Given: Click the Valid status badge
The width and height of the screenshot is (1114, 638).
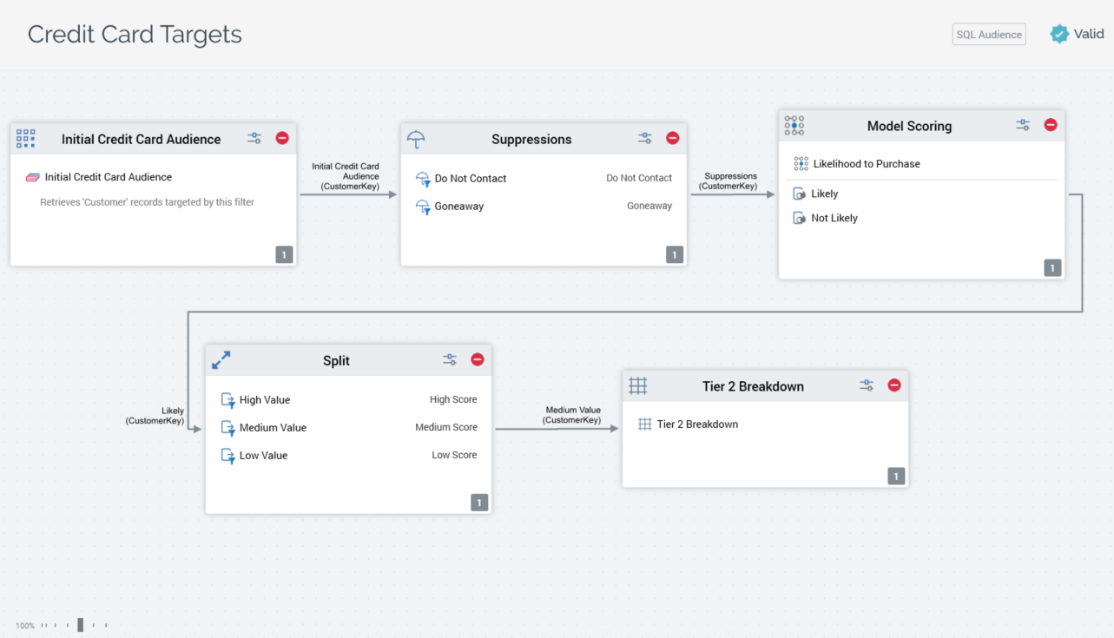Looking at the screenshot, I should (1077, 34).
